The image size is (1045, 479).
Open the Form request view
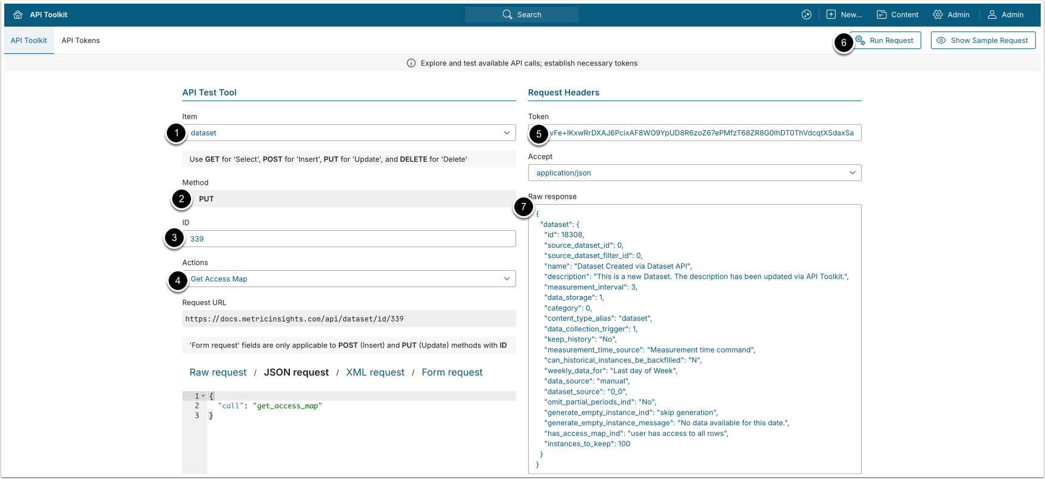click(x=452, y=372)
